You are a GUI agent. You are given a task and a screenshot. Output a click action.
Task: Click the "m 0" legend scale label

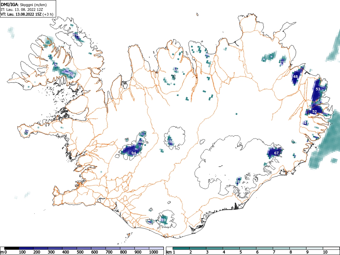[x=3, y=252]
